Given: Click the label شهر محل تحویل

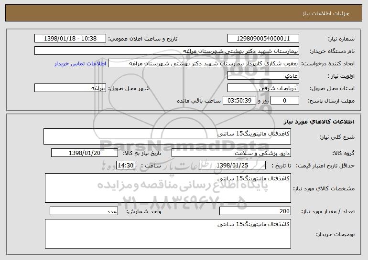Looking at the screenshot, I should tap(129, 89).
